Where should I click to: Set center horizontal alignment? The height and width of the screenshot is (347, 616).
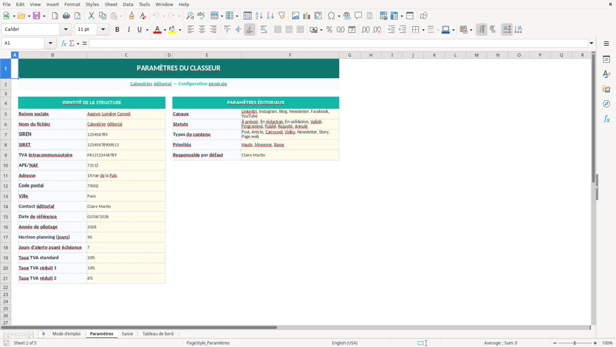pos(202,30)
